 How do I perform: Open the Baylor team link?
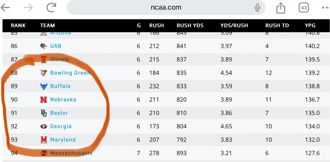(x=59, y=113)
